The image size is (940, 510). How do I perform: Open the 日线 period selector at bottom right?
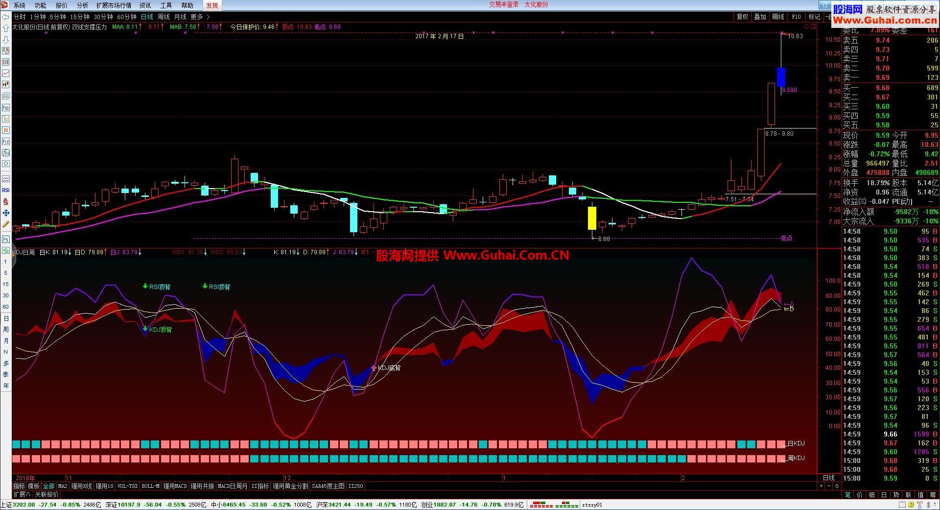tap(828, 478)
